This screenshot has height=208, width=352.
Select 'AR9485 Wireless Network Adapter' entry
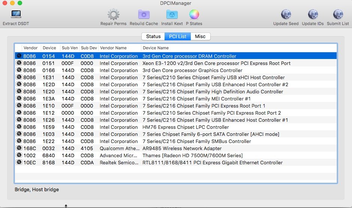tap(182, 149)
